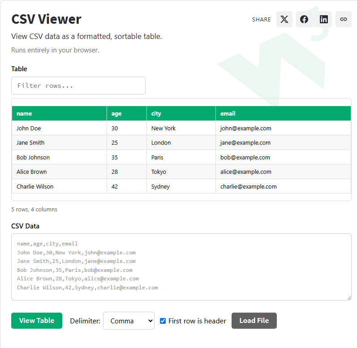Image resolution: width=357 pixels, height=348 pixels.
Task: Share on LinkedIn
Action: coord(323,19)
